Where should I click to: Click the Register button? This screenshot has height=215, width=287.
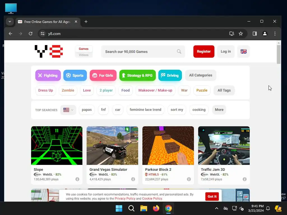click(x=204, y=52)
